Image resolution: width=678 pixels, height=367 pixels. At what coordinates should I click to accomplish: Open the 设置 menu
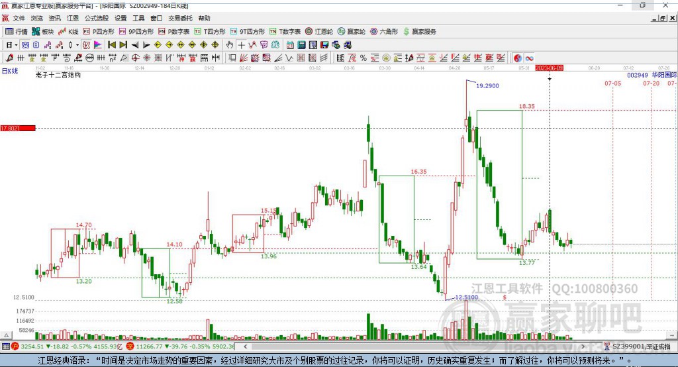pos(121,18)
